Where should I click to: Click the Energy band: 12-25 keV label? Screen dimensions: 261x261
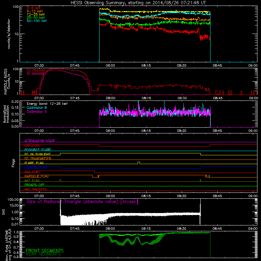click(x=47, y=104)
